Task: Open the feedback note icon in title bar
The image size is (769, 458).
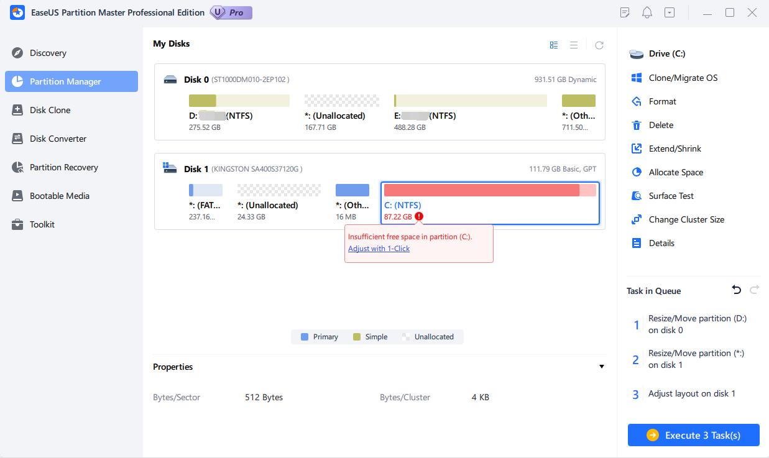Action: click(625, 12)
